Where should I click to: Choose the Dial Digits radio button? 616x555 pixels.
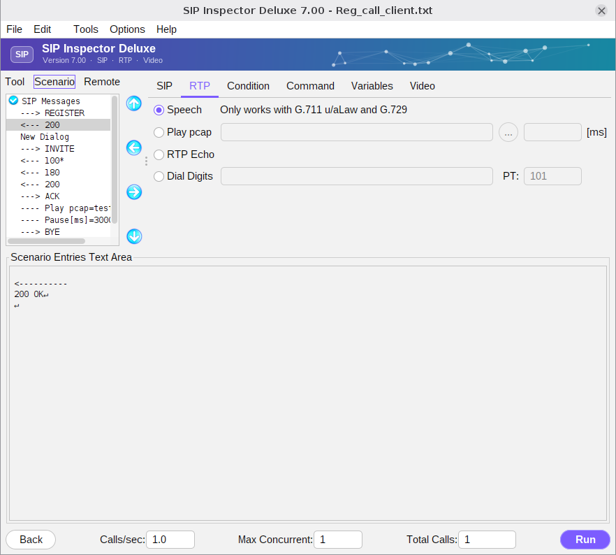[159, 176]
